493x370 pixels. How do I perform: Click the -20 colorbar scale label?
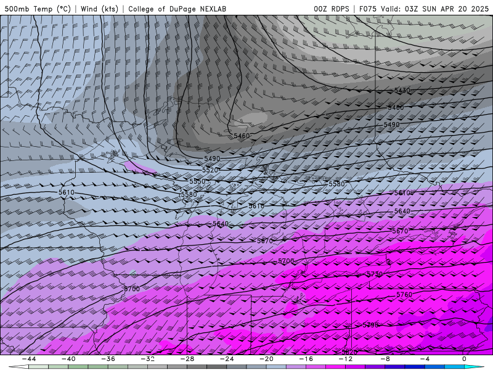point(267,359)
